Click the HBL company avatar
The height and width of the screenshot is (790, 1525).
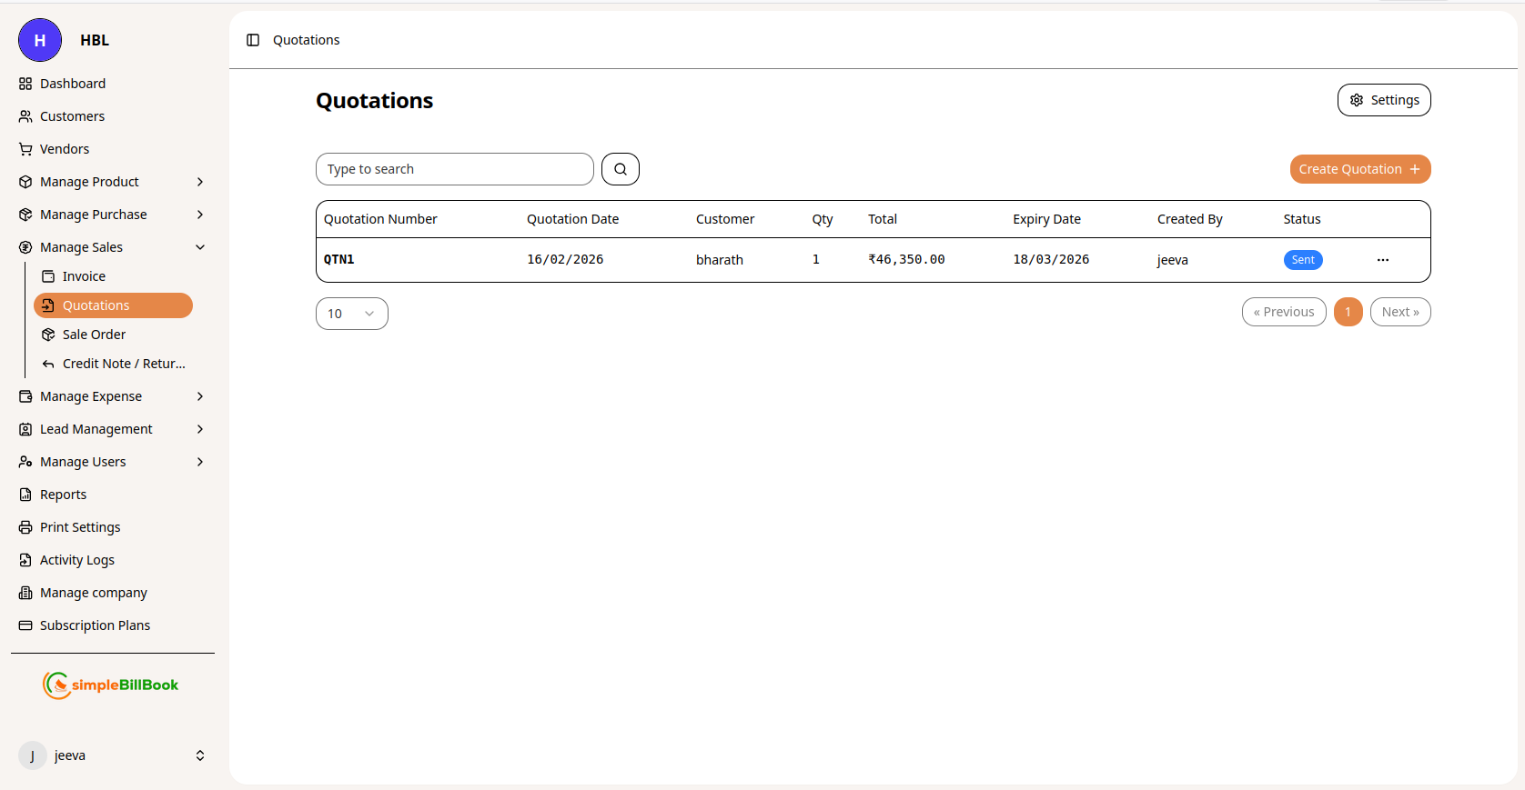(40, 40)
